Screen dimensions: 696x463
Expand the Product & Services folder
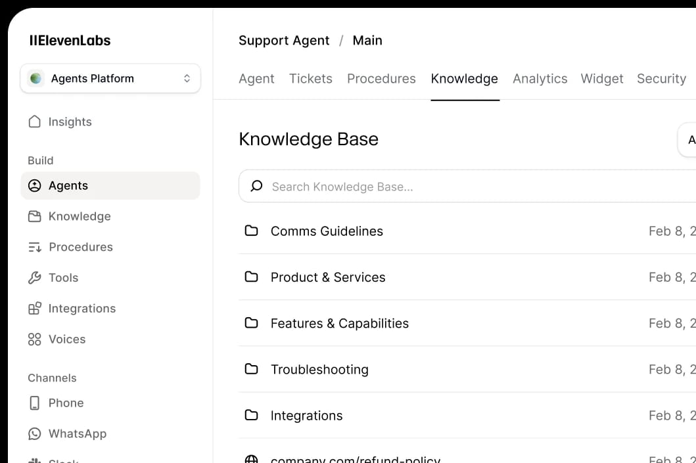[x=328, y=277]
